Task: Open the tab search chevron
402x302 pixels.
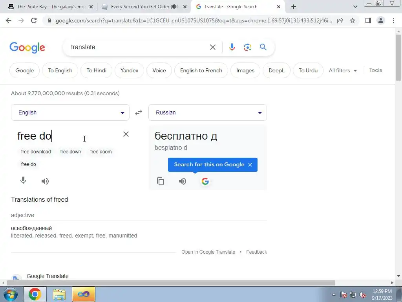Action: (x=355, y=7)
